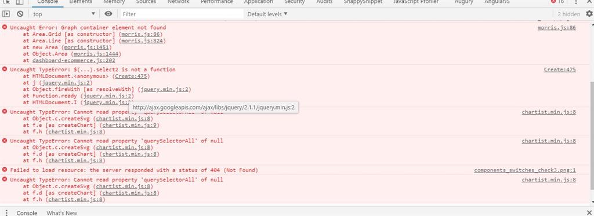Switch to the What's New drawer tab
This screenshot has width=594, height=216.
click(x=61, y=213)
